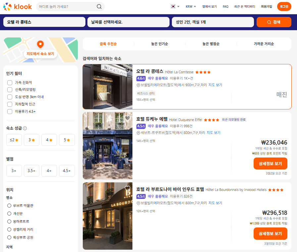This screenshot has width=297, height=252.
Task: Select the '3+' rating filter
Action: tap(14, 171)
